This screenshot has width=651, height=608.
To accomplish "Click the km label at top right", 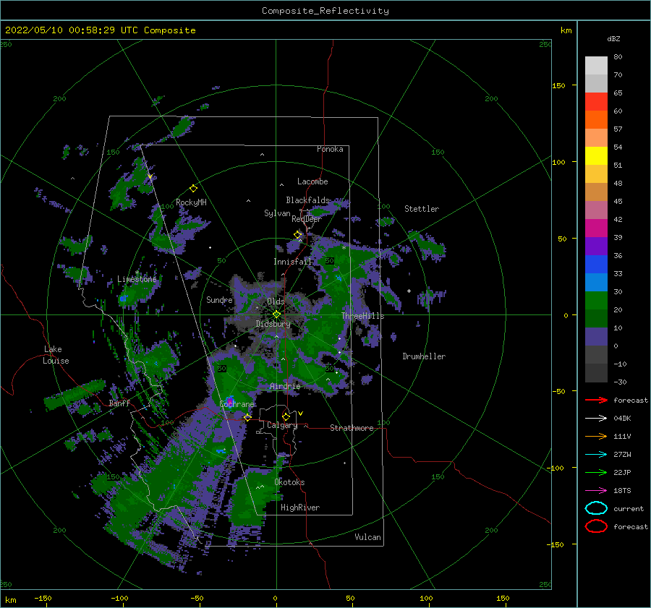I will point(566,30).
